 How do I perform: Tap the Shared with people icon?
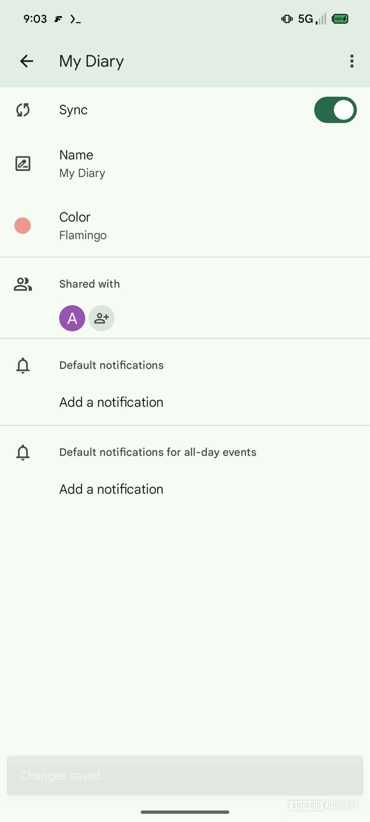[23, 284]
